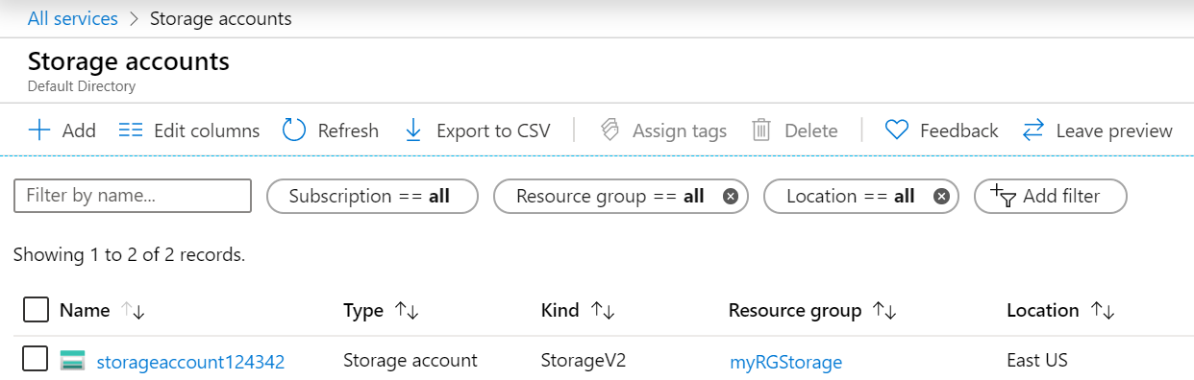Viewport: 1194px width, 380px height.
Task: Click the East US location cell
Action: pos(1037,361)
